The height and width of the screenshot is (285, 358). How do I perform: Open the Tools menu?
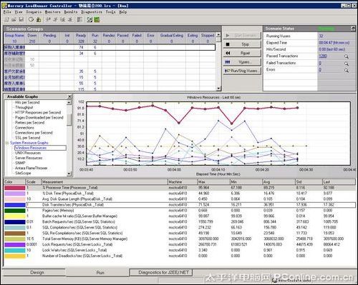pos(110,12)
